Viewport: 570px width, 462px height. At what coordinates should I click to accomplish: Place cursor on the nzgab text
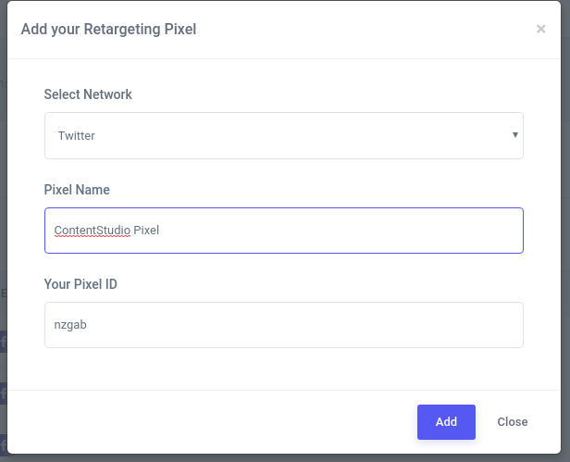pos(70,325)
